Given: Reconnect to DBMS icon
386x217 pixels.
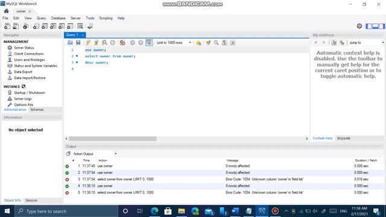Looking at the screenshot, I should 90,26.
